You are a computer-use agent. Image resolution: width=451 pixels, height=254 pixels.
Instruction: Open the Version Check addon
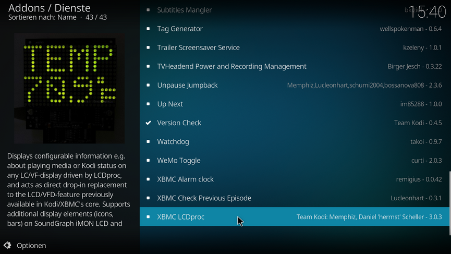click(x=295, y=123)
